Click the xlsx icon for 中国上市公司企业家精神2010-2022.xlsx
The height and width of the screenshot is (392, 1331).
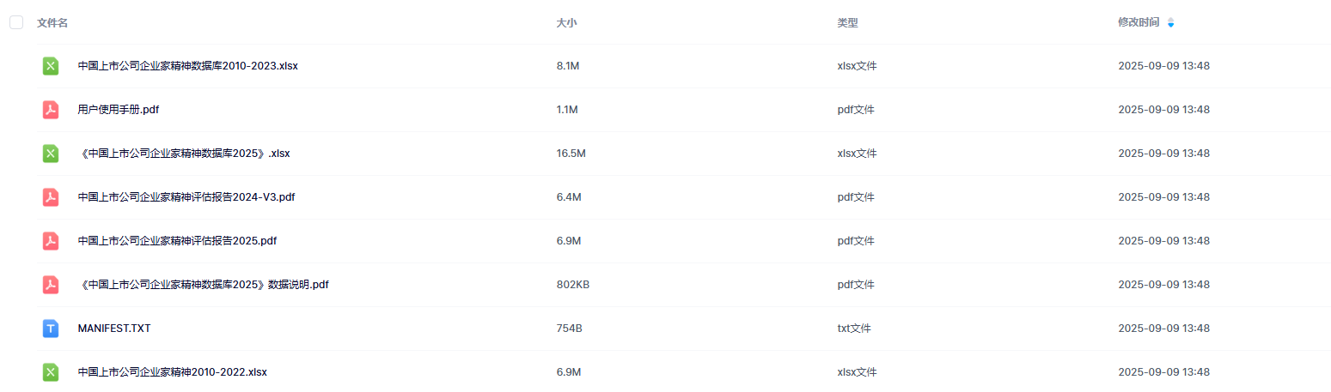click(51, 372)
